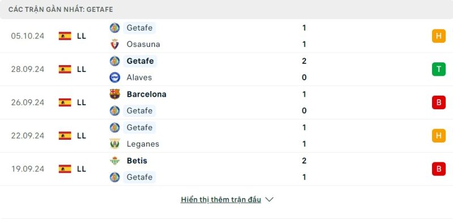453x219 pixels.
Task: Click green T result badge for Alaves match
Action: pos(438,69)
